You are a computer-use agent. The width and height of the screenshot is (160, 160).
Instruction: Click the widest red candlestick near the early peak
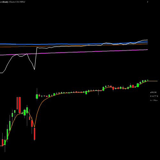pos(20,105)
